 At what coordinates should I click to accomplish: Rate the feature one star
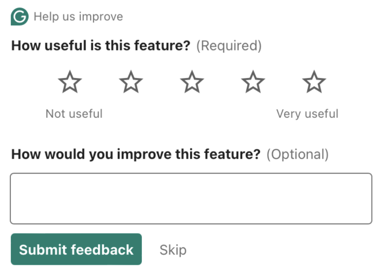[70, 82]
